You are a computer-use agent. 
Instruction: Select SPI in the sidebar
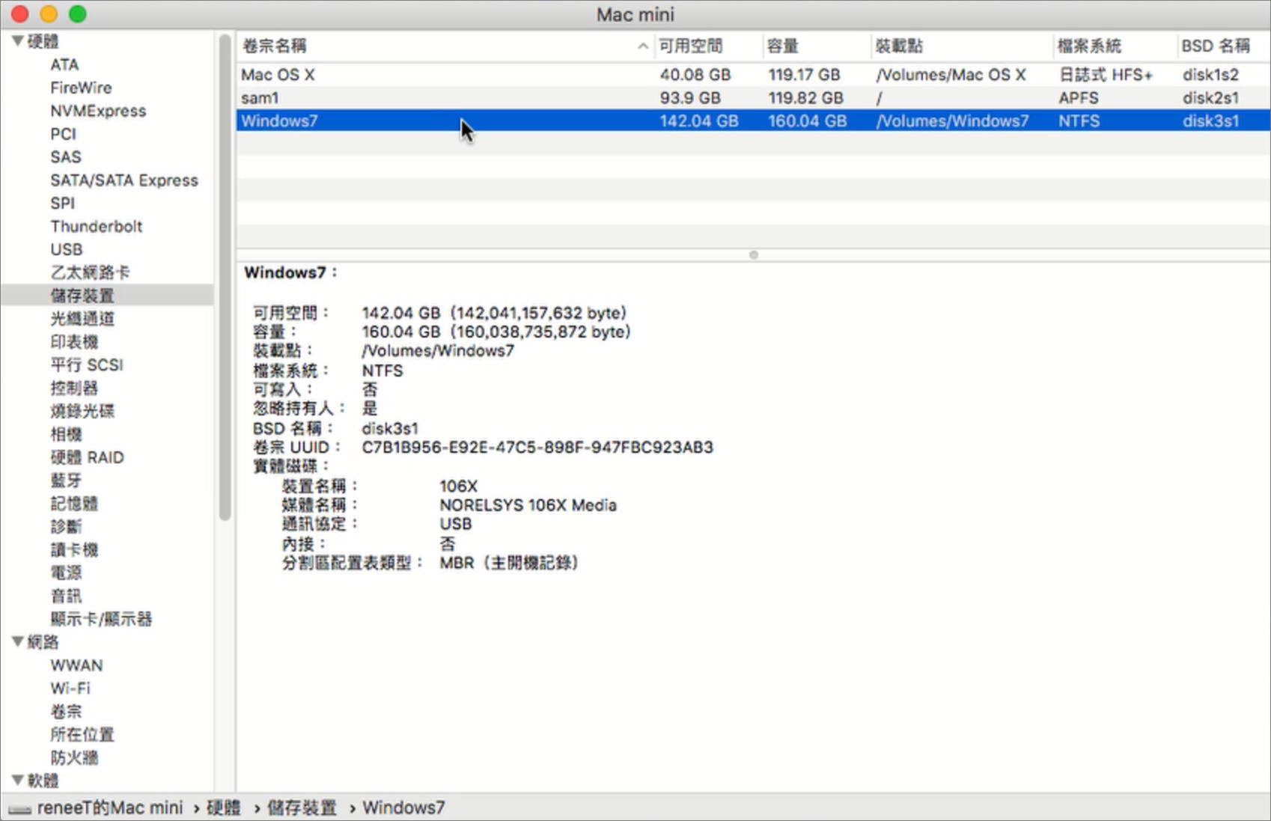(x=62, y=204)
